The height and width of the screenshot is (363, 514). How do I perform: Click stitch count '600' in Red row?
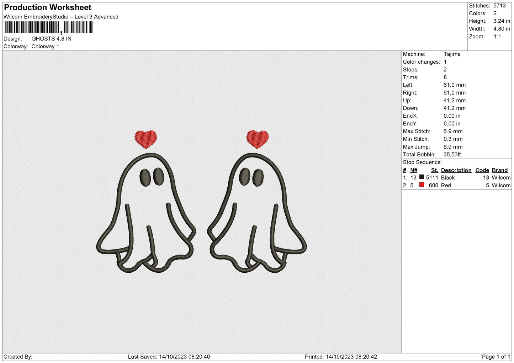click(x=434, y=186)
